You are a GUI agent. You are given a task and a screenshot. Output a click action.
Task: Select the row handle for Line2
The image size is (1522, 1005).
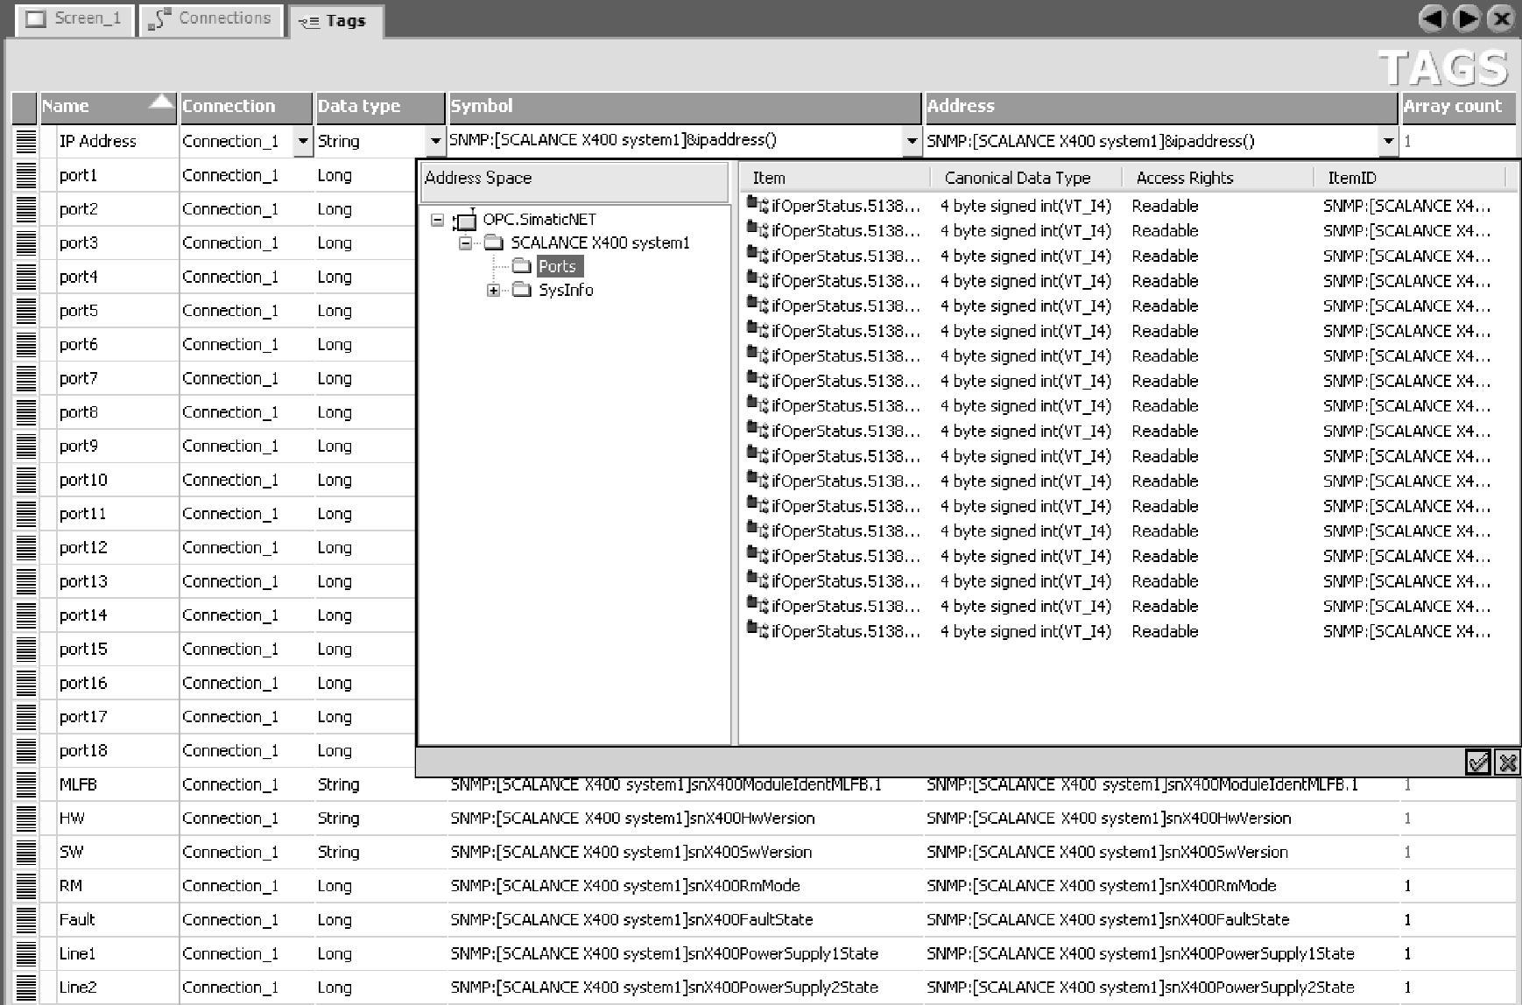coord(26,987)
